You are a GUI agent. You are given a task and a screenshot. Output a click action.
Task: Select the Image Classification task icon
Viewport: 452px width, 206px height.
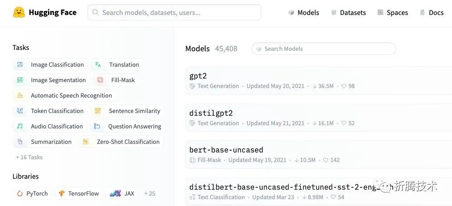pyautogui.click(x=20, y=65)
